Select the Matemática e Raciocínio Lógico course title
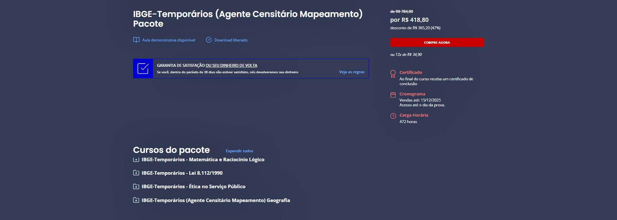The image size is (617, 220). coord(203,160)
